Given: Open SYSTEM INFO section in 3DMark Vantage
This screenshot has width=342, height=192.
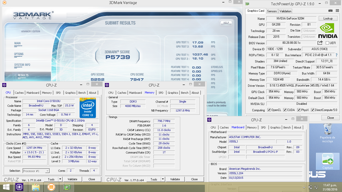Looking at the screenshot, I should (x=22, y=65).
